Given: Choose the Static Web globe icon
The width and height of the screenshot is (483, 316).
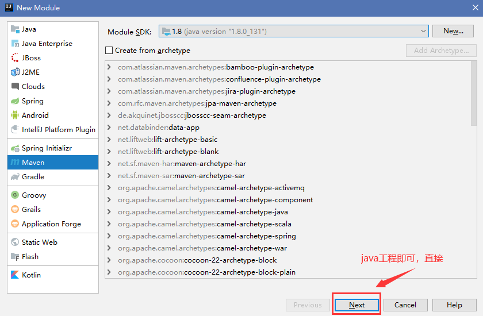Looking at the screenshot, I should (15, 242).
